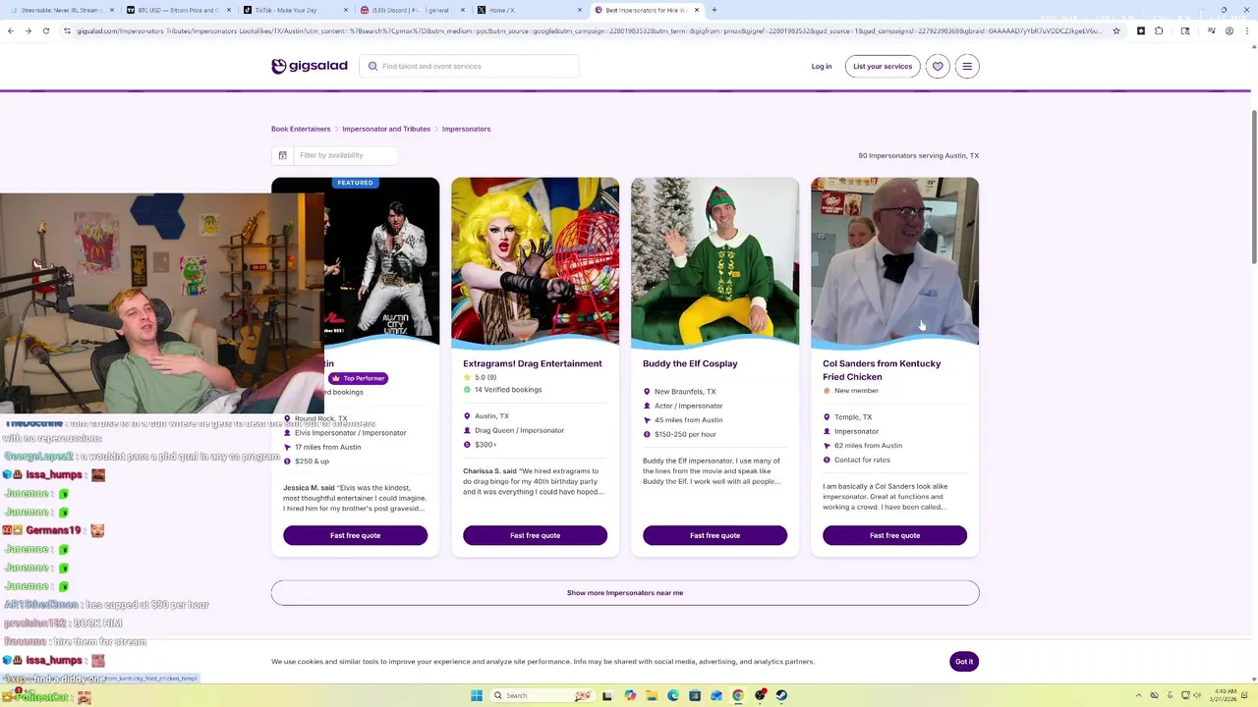The width and height of the screenshot is (1258, 707).
Task: Request Fast free quote from Col Sanders
Action: pyautogui.click(x=894, y=535)
